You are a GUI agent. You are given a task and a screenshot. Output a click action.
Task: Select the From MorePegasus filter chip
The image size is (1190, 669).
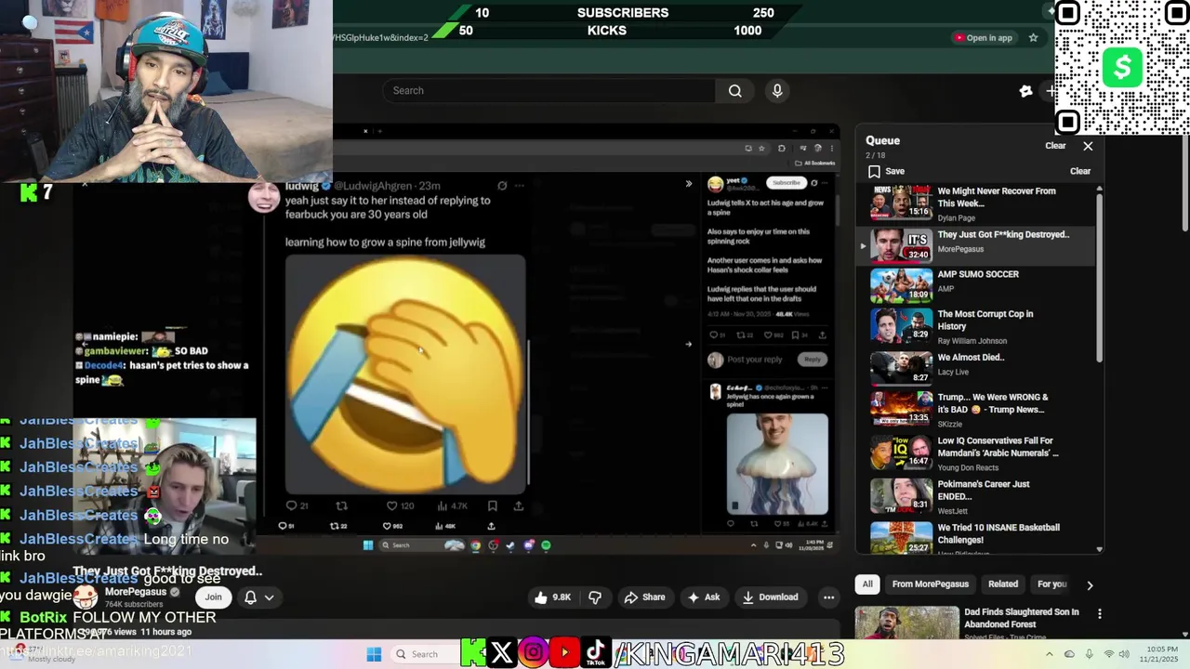930,584
